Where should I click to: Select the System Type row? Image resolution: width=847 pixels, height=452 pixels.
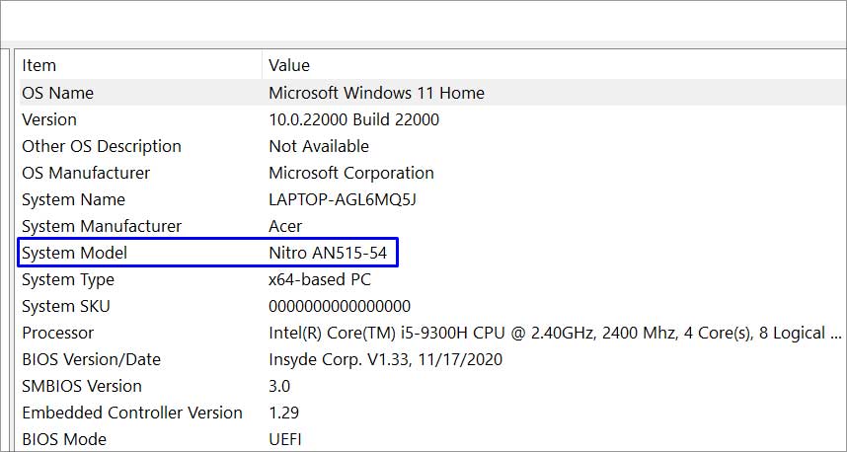coord(432,279)
